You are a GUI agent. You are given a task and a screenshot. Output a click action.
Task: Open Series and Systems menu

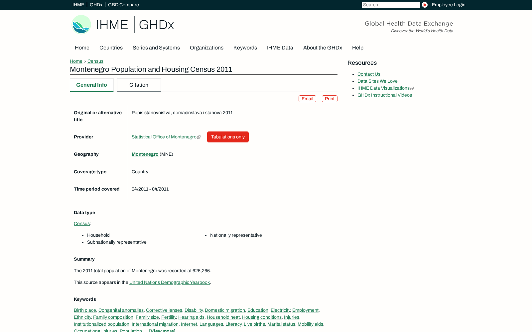tap(156, 48)
